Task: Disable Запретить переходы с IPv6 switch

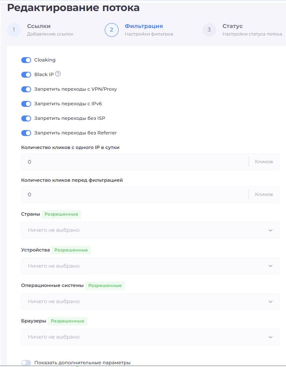Action: 26,104
